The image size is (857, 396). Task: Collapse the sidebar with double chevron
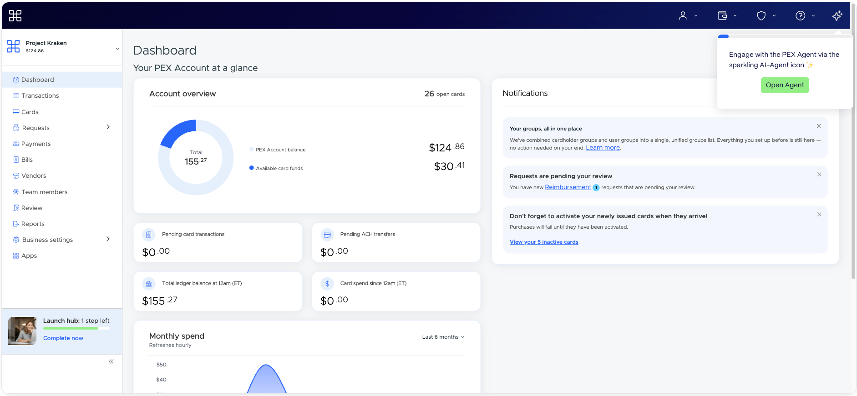coord(111,361)
